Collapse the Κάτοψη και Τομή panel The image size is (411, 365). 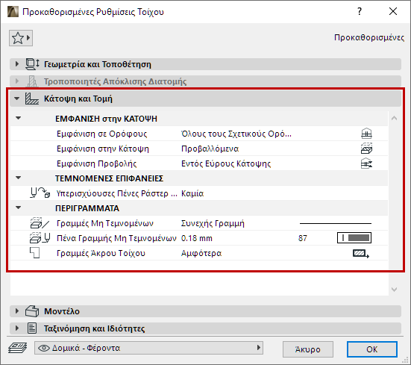tap(16, 99)
